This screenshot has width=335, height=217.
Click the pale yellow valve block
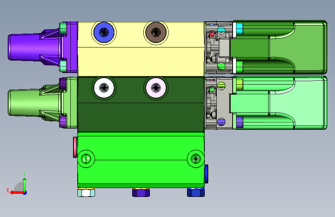click(x=141, y=49)
